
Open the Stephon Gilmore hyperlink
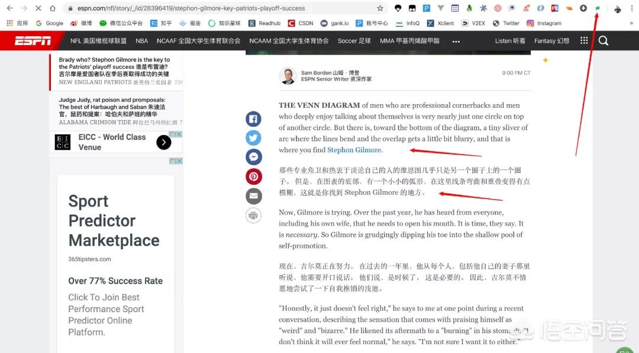tap(354, 150)
